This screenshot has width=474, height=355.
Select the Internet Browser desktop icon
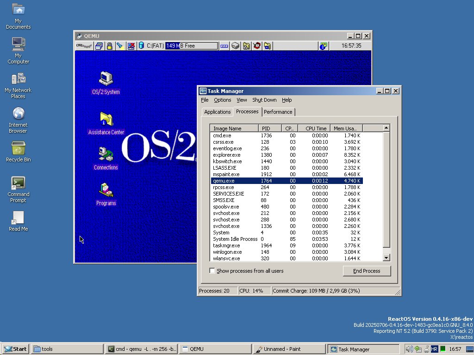coord(18,120)
